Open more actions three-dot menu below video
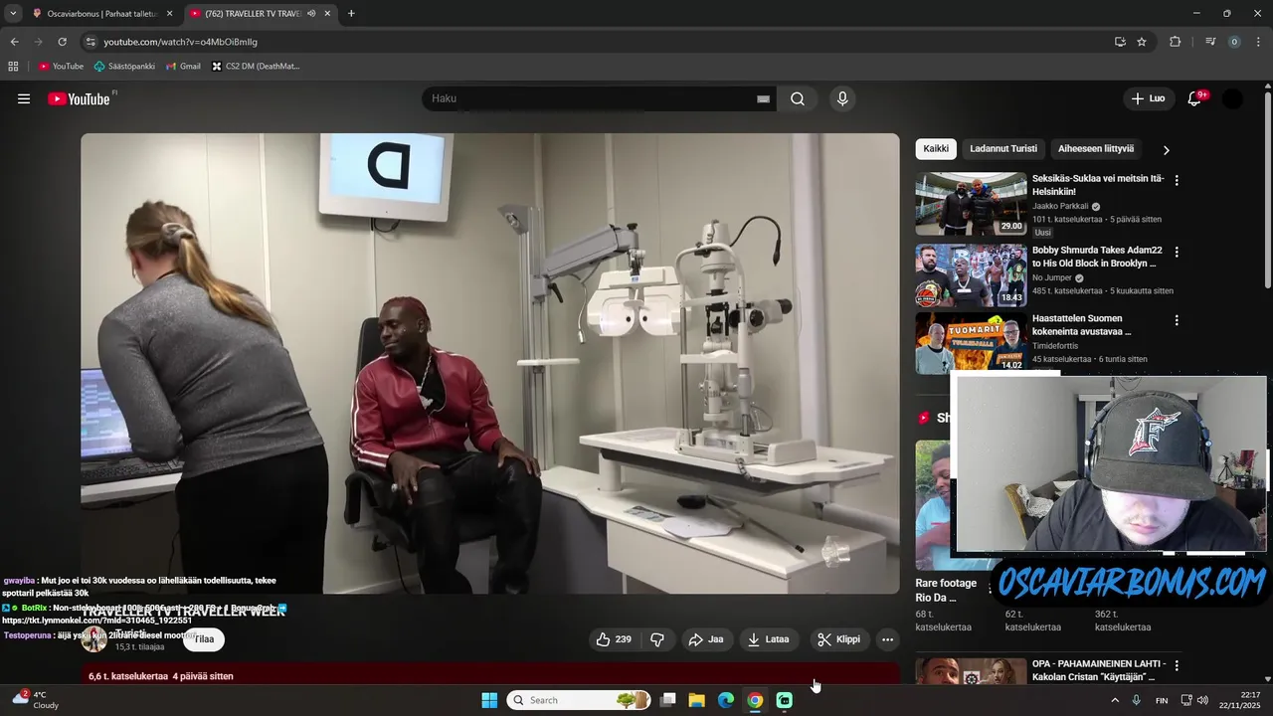This screenshot has height=716, width=1273. [888, 639]
